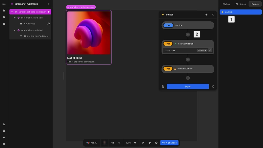Select the Then Set: wasClicked action

188,44
